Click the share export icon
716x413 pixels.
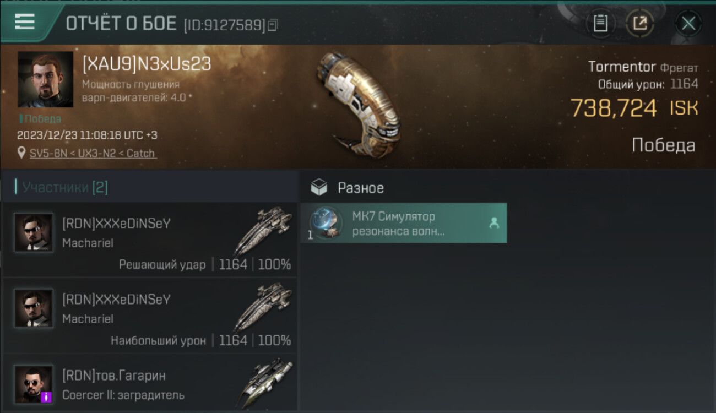640,23
